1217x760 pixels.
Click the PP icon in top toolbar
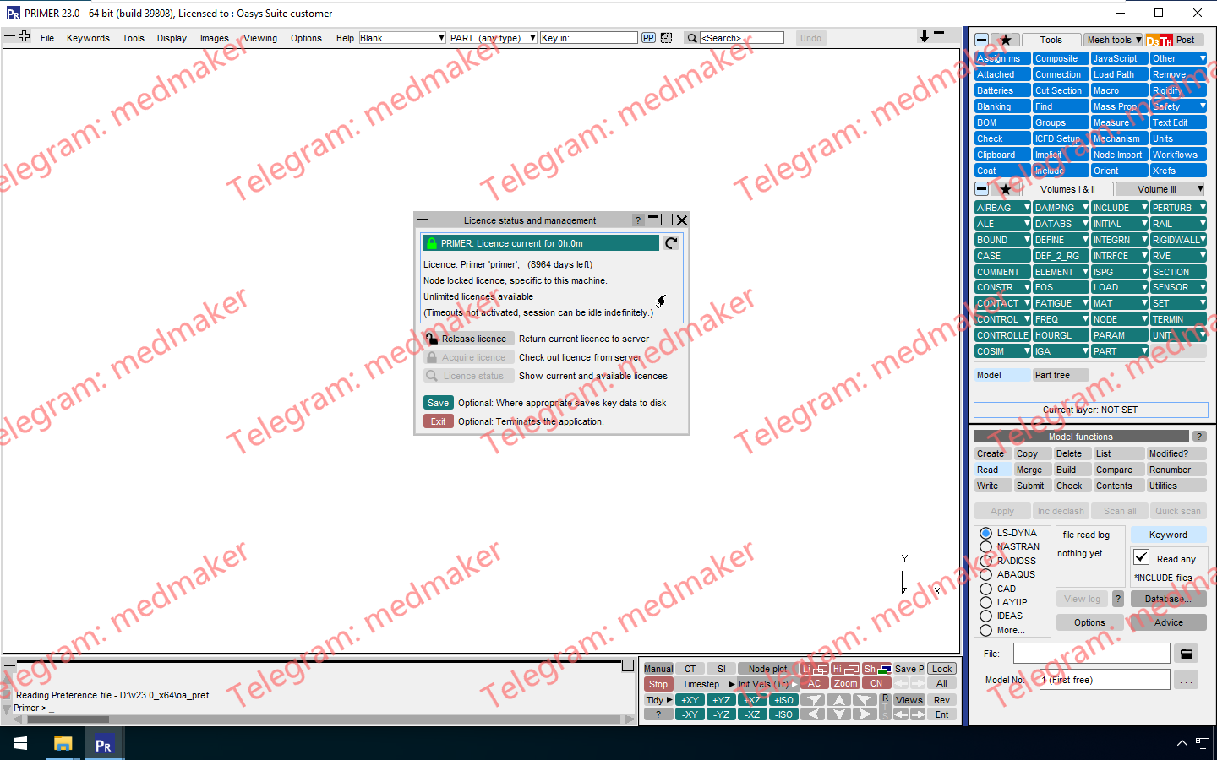[648, 38]
